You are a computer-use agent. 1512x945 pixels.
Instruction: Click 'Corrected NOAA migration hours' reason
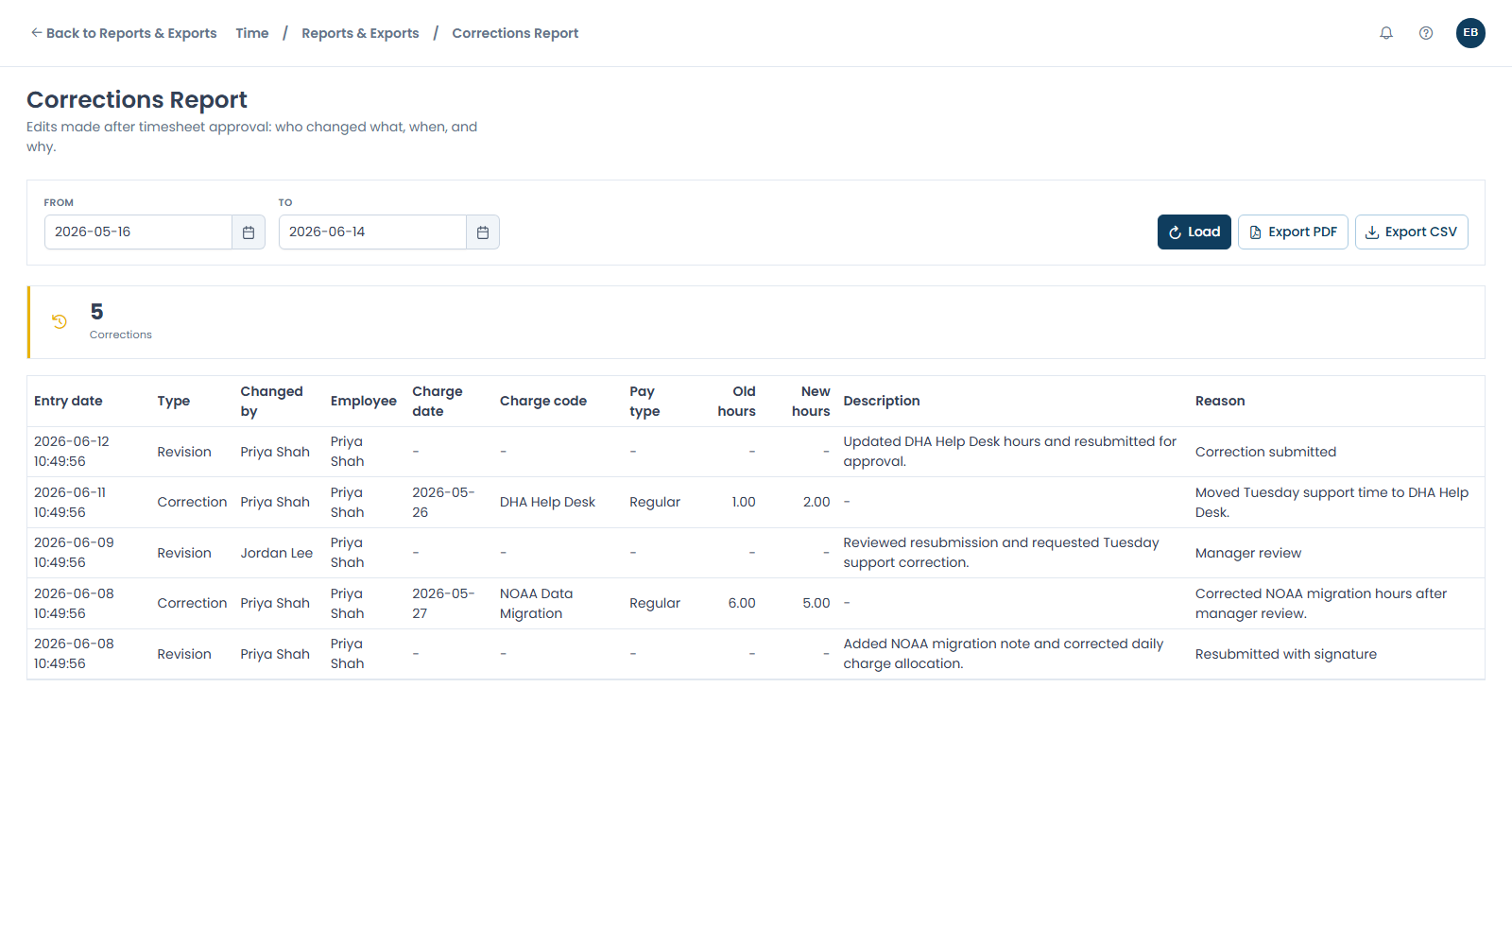pos(1321,604)
